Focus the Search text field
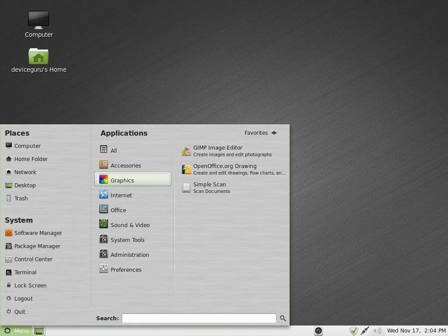The height and width of the screenshot is (336, 448). click(x=199, y=318)
